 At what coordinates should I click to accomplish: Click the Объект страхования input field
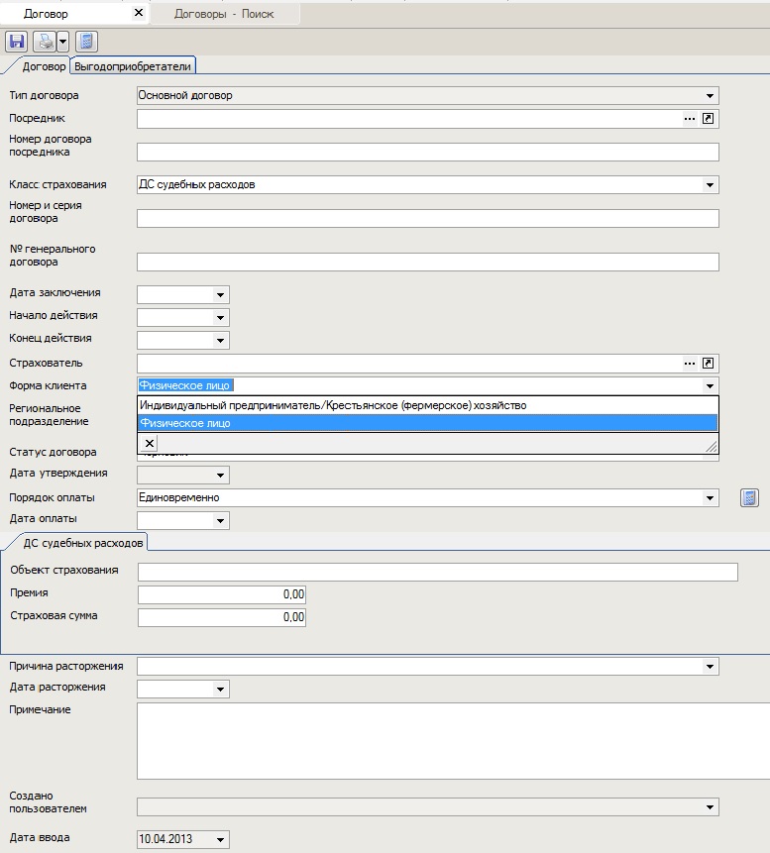[x=437, y=572]
